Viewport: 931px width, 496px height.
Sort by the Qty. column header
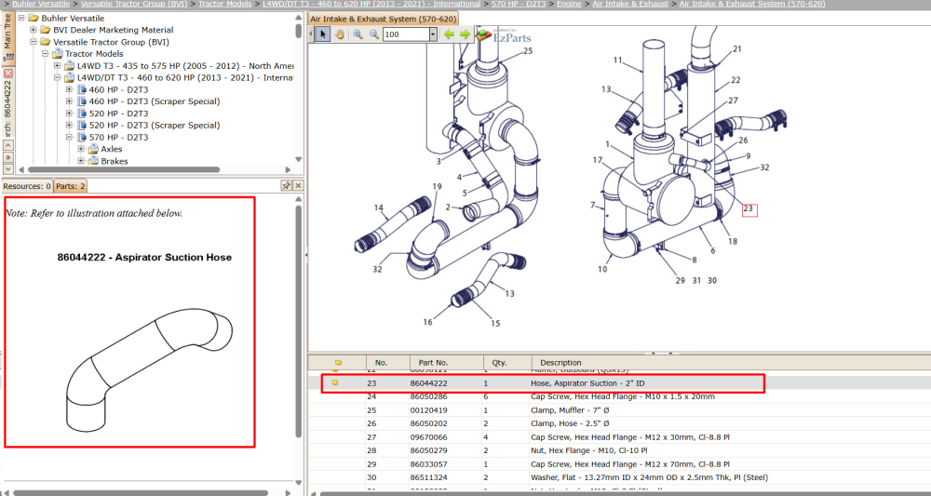[506, 363]
